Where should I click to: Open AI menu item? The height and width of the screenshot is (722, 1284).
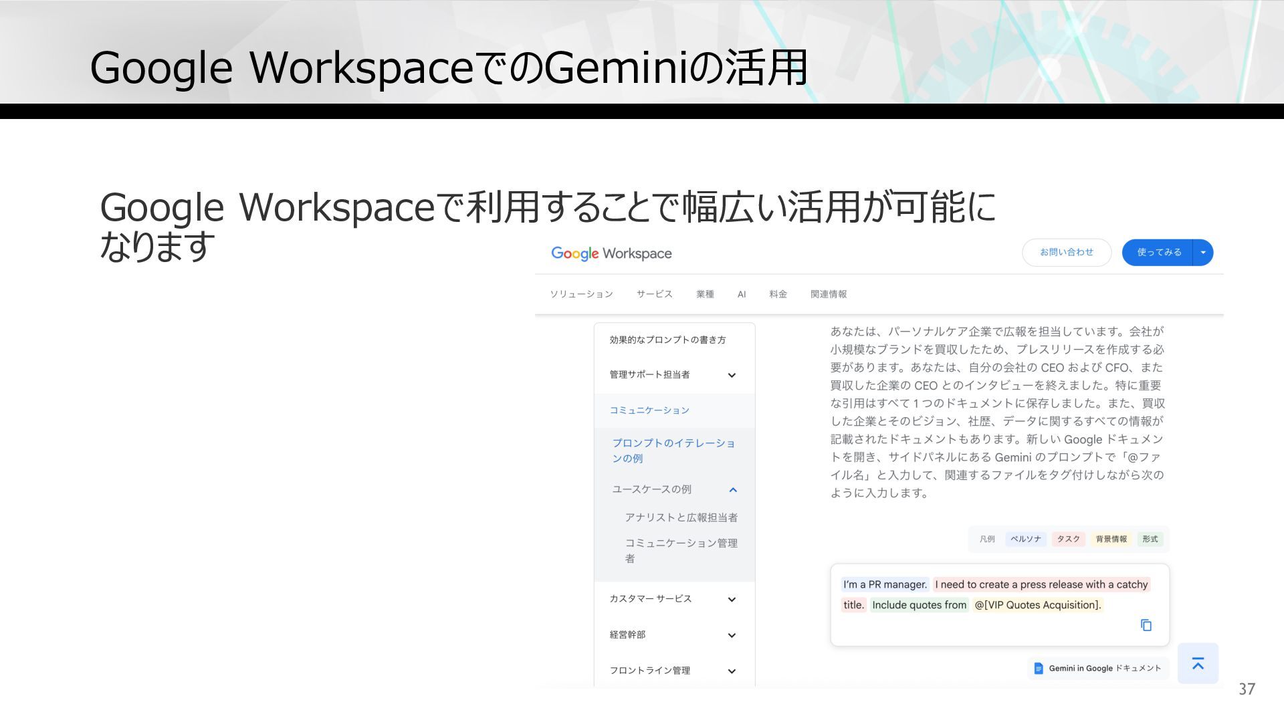741,294
